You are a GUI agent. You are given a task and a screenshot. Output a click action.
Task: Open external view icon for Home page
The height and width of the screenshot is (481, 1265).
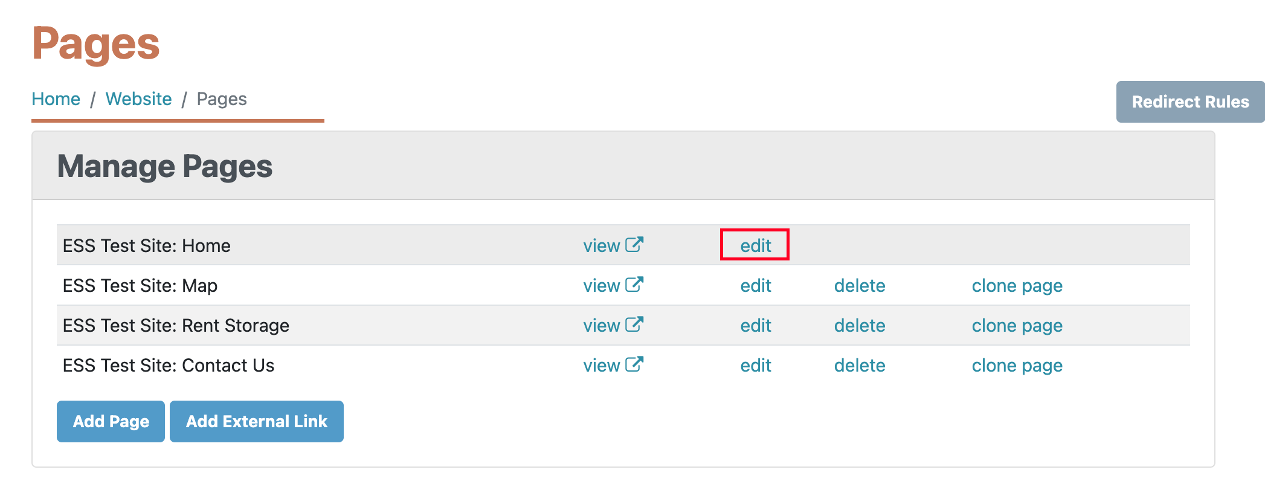[634, 245]
